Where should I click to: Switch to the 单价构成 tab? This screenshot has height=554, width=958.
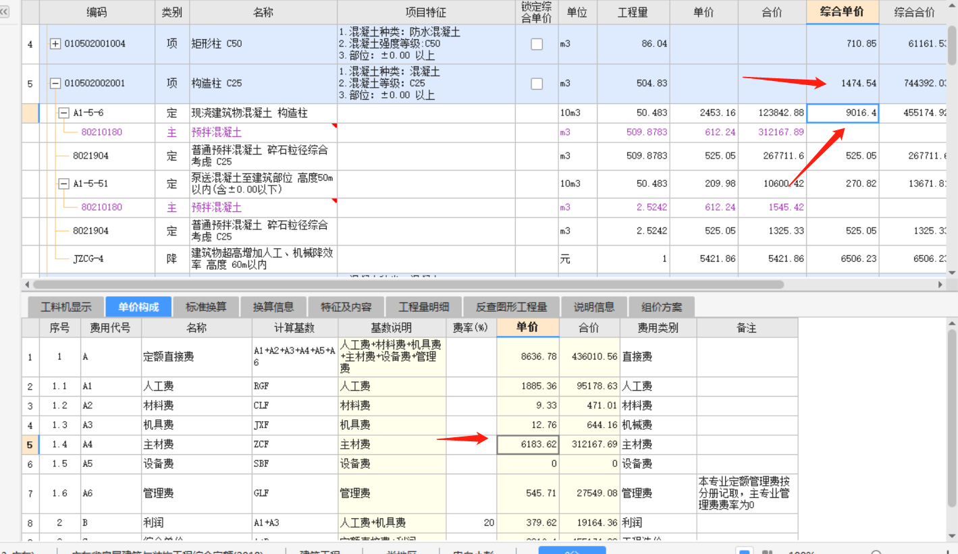(138, 307)
